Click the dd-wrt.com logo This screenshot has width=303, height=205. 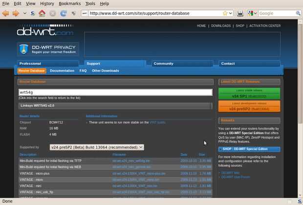click(x=45, y=30)
